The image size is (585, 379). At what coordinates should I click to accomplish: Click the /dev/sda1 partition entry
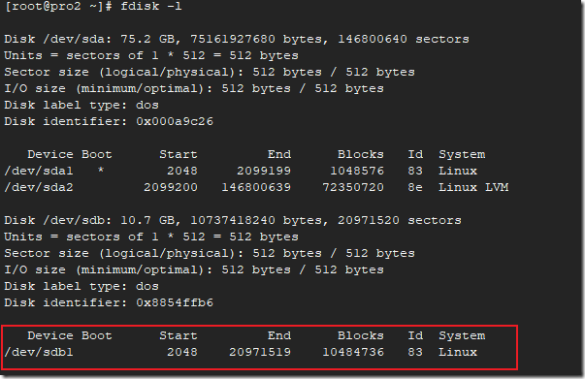click(x=39, y=171)
